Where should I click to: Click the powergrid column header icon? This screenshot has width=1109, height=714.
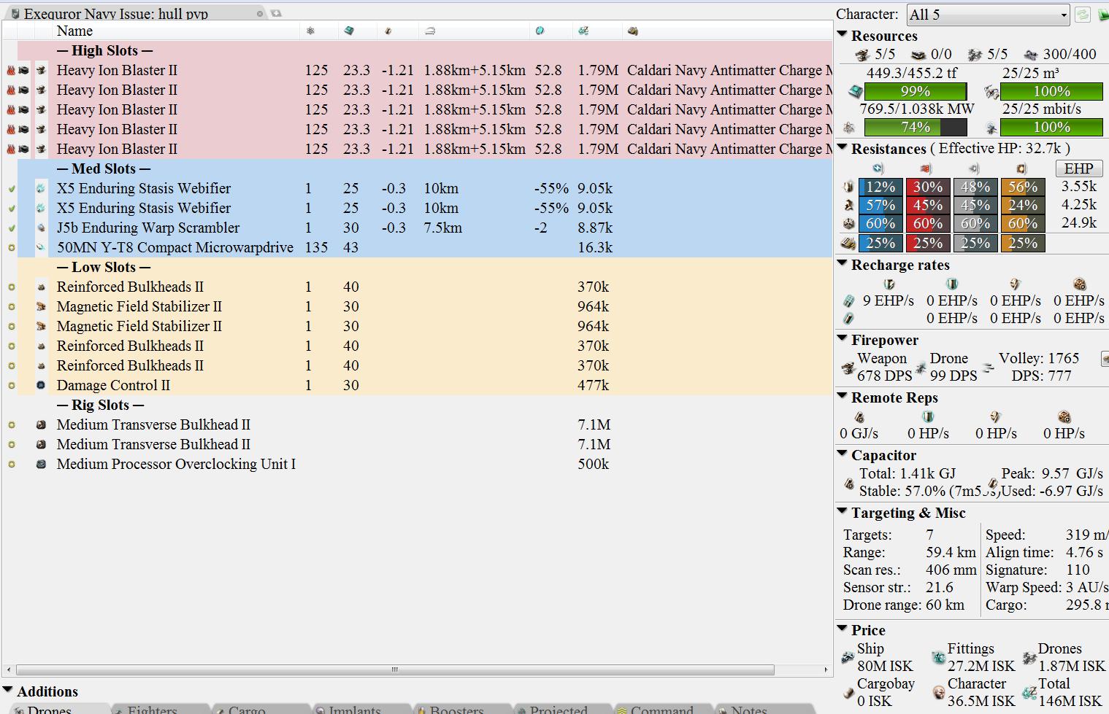coord(310,31)
